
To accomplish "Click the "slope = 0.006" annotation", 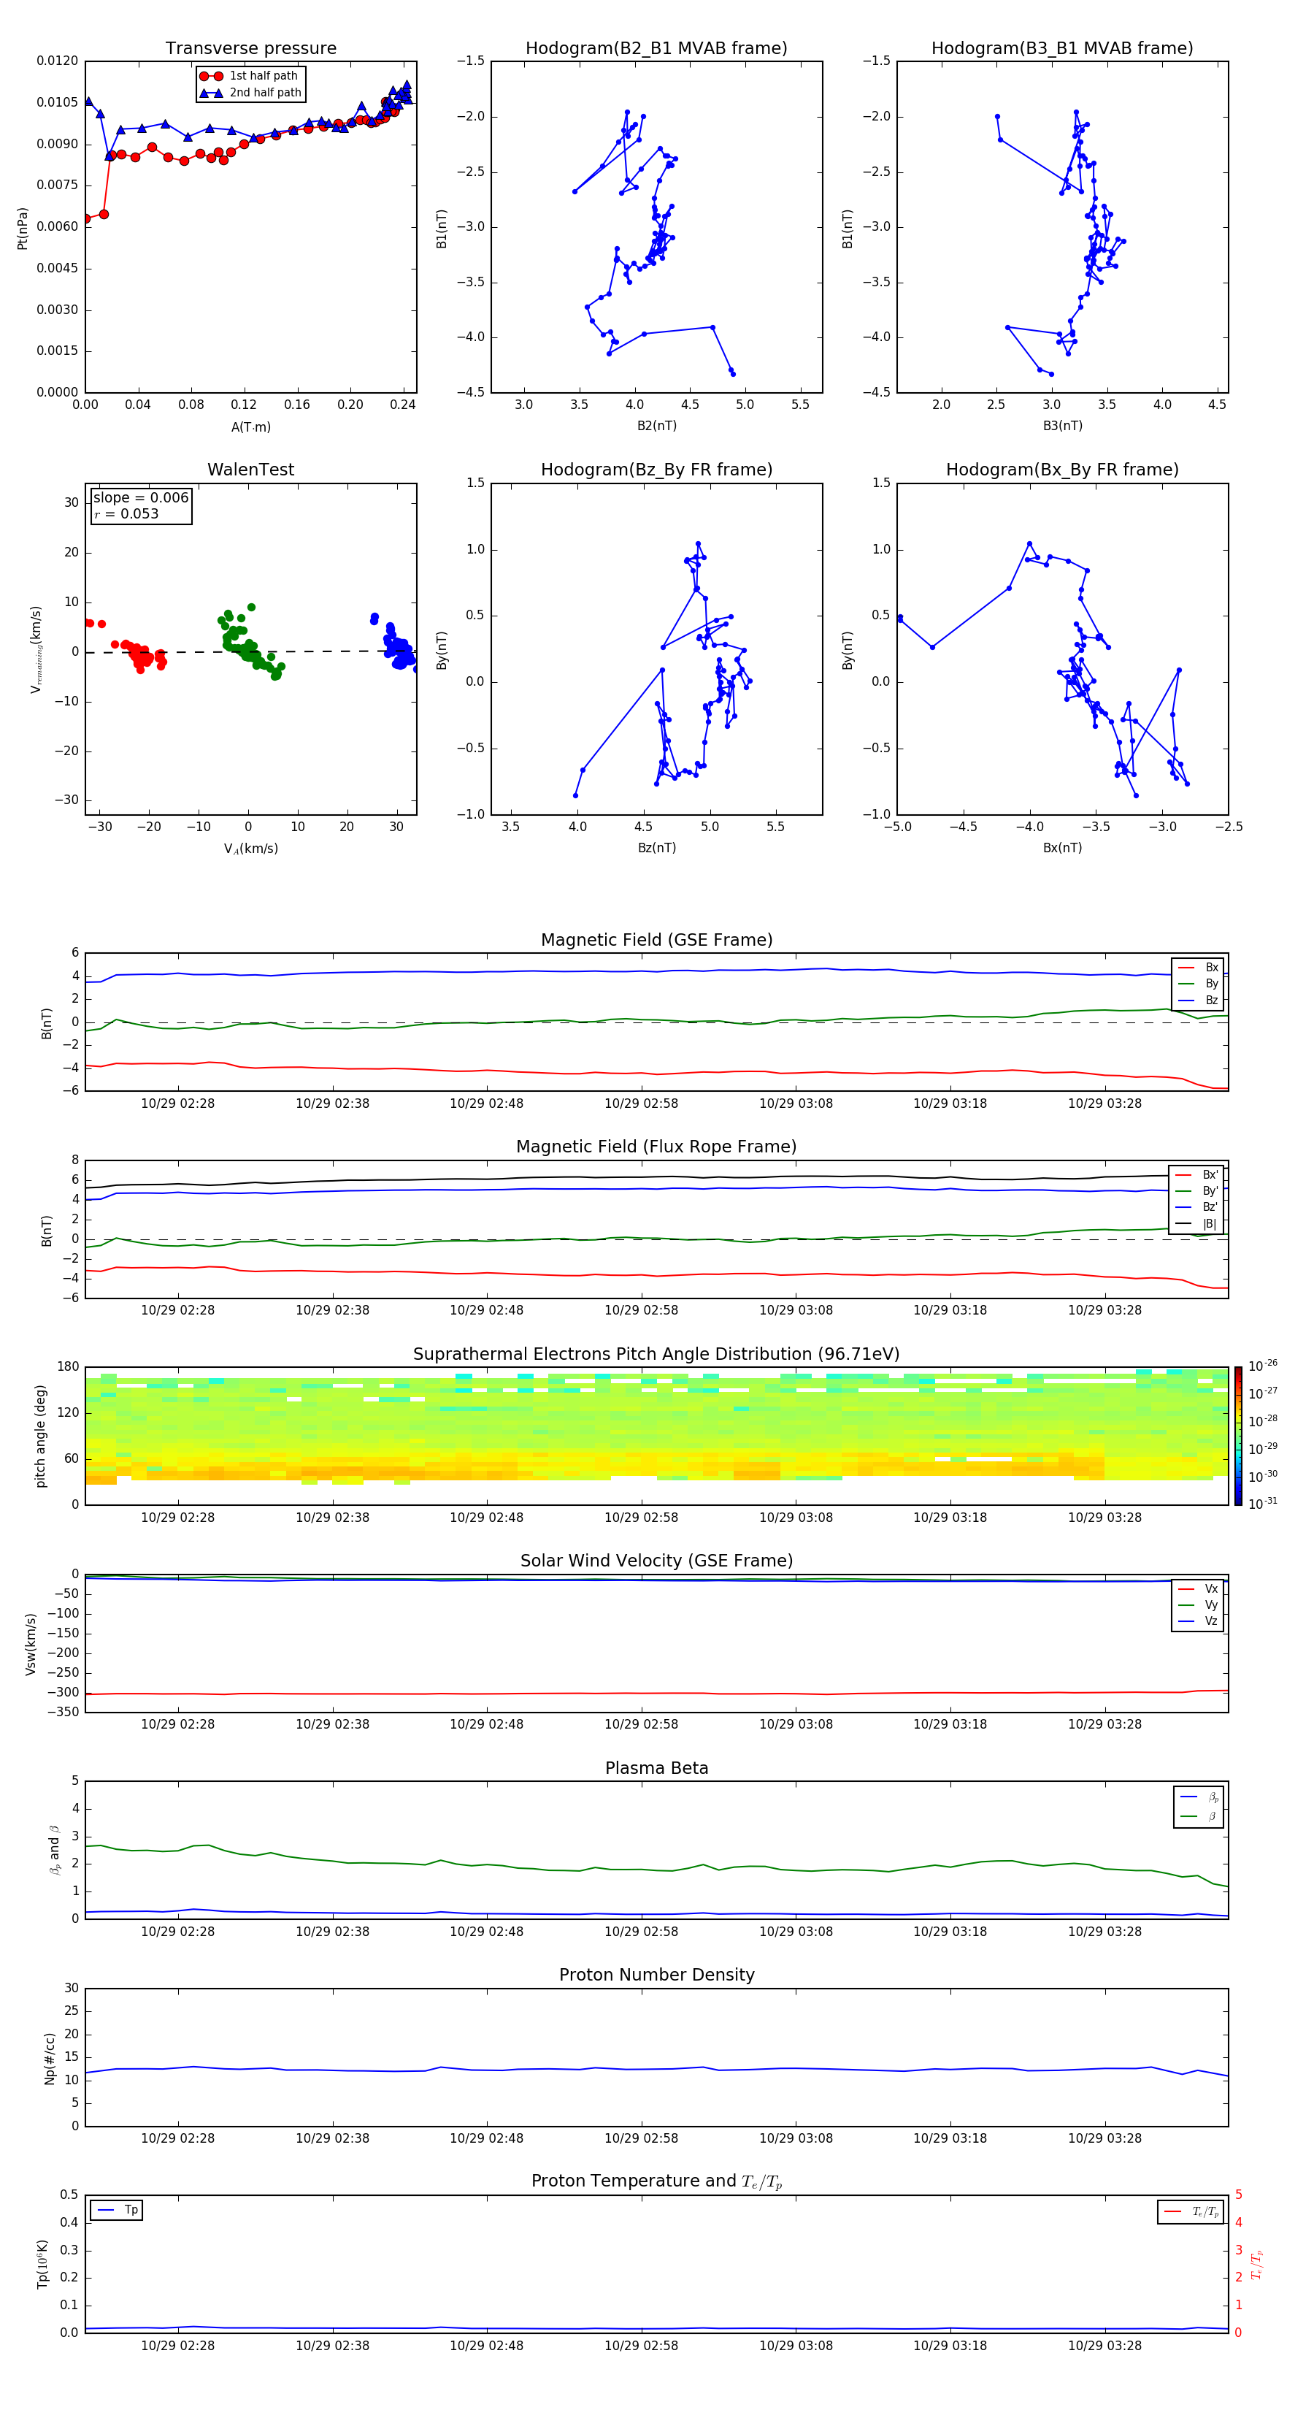I will click(x=141, y=498).
